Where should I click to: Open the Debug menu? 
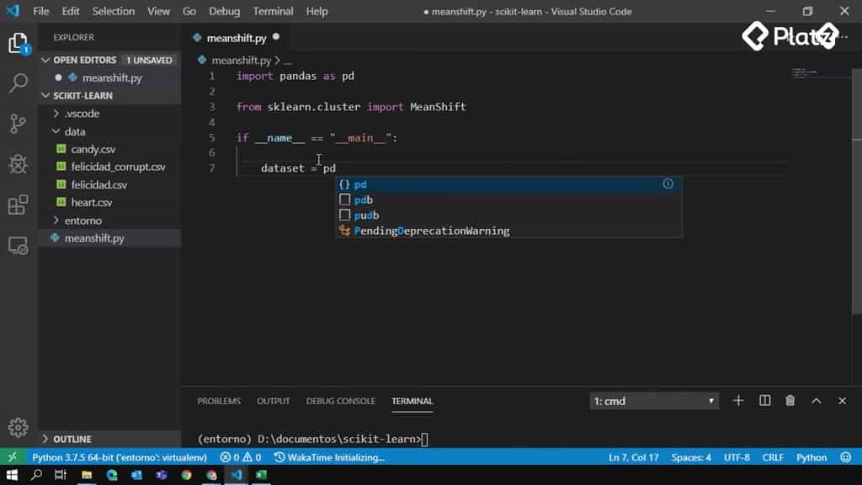point(224,11)
